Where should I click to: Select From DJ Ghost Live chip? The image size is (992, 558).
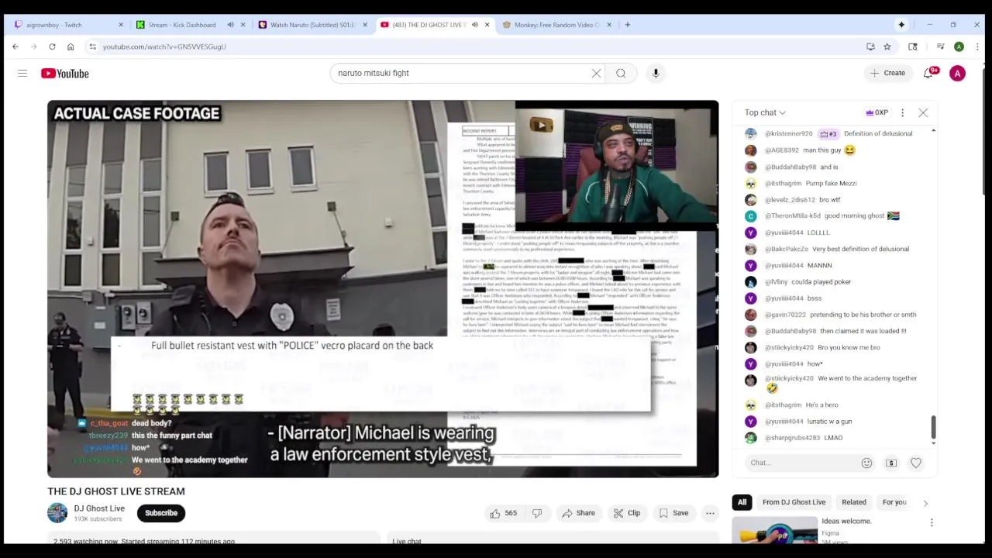coord(794,502)
